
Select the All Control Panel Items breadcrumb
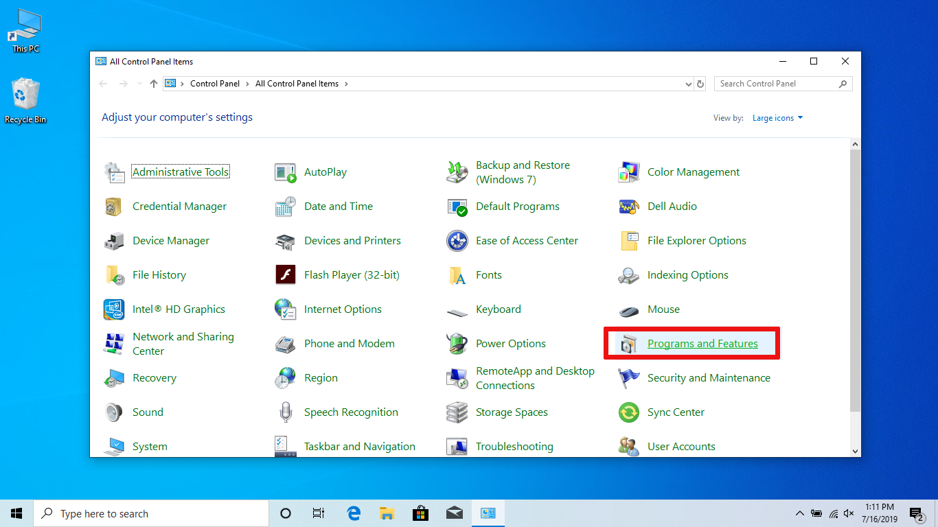tap(297, 84)
